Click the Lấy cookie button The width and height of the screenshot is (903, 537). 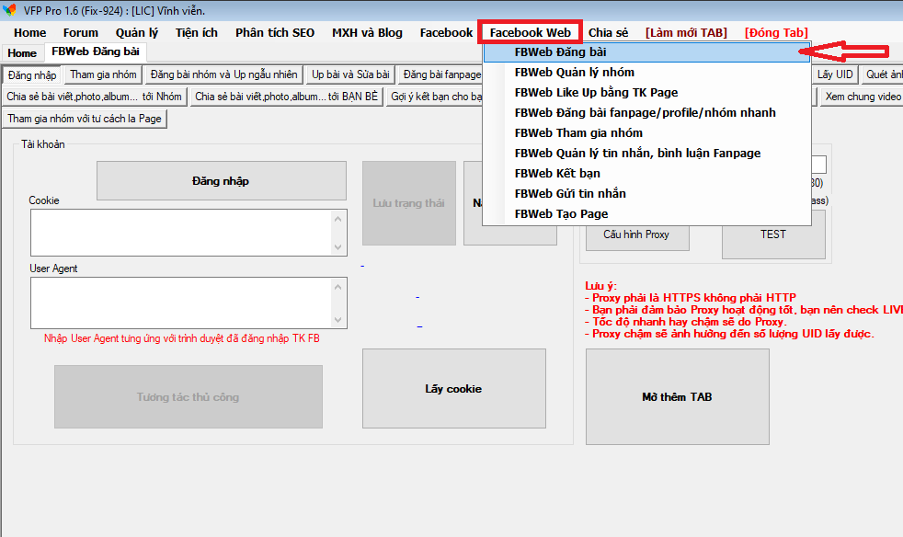tap(453, 389)
